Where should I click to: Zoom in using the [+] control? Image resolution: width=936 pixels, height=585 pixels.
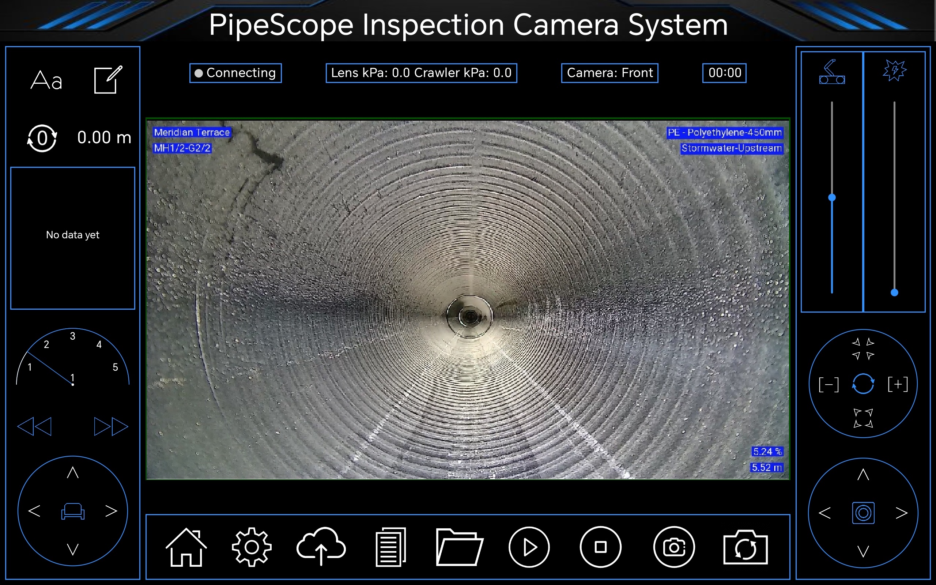click(x=897, y=384)
